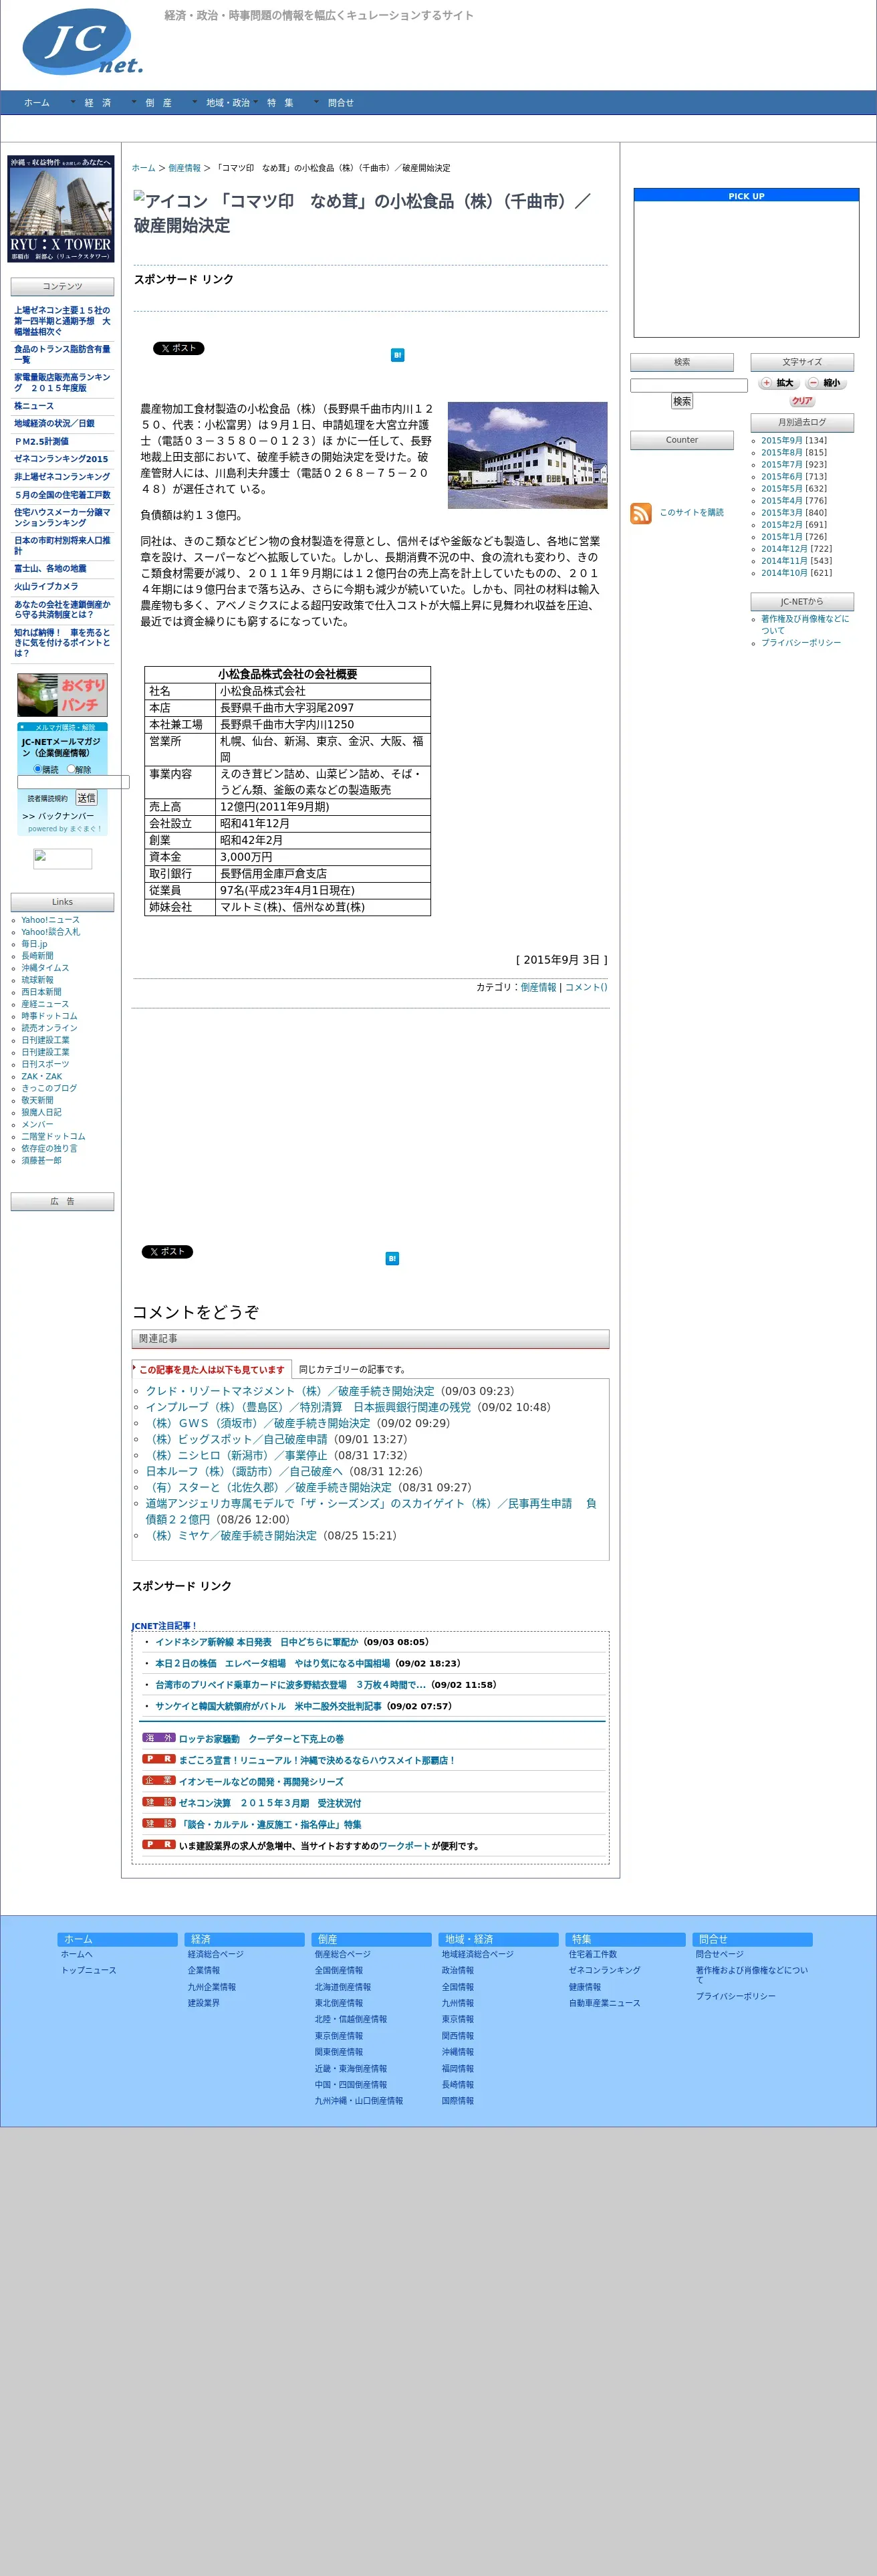
Task: Open クレド・リゾートマネジメント related article
Action: tap(290, 1391)
